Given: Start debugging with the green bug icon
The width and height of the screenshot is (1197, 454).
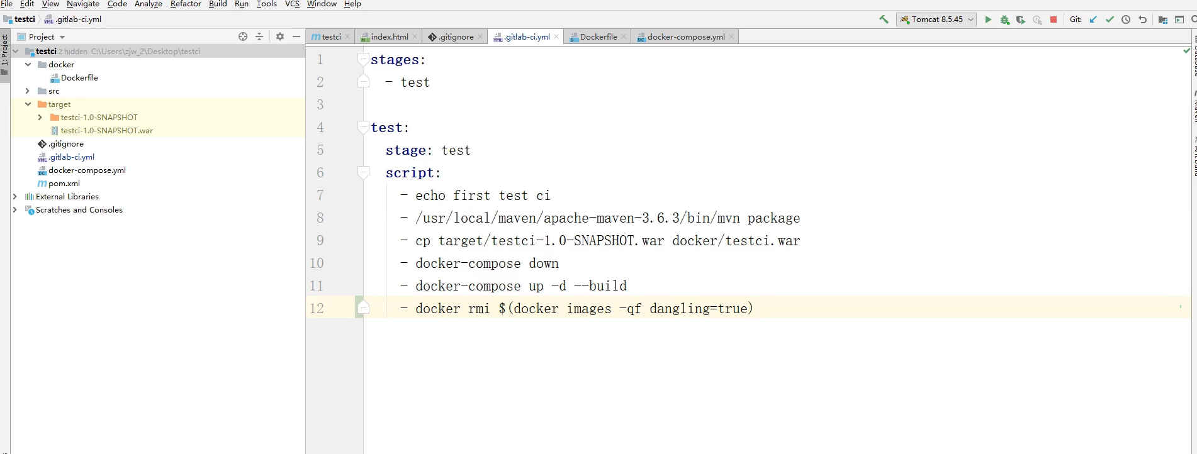Looking at the screenshot, I should point(1004,19).
